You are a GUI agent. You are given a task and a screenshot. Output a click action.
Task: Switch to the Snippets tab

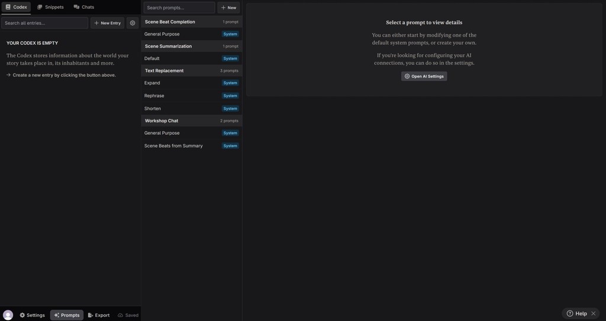50,7
